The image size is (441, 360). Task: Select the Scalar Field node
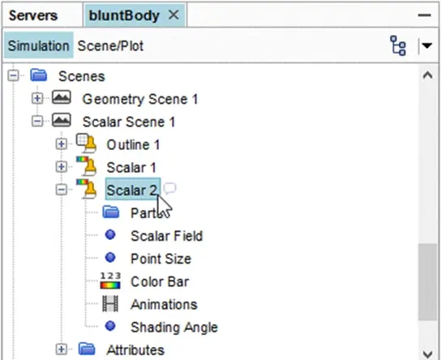click(x=166, y=236)
